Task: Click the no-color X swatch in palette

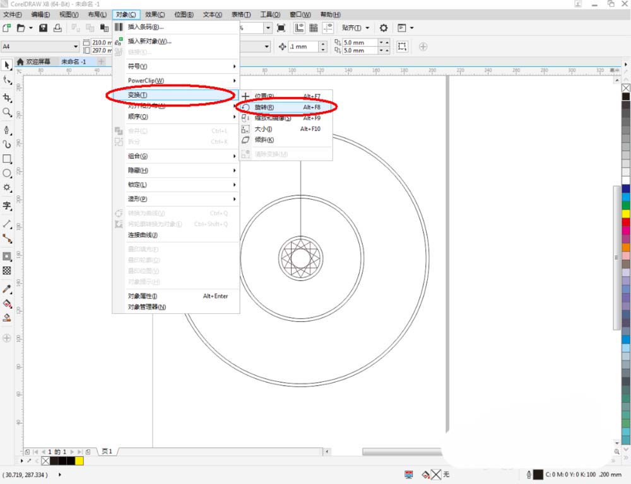Action: click(626, 88)
